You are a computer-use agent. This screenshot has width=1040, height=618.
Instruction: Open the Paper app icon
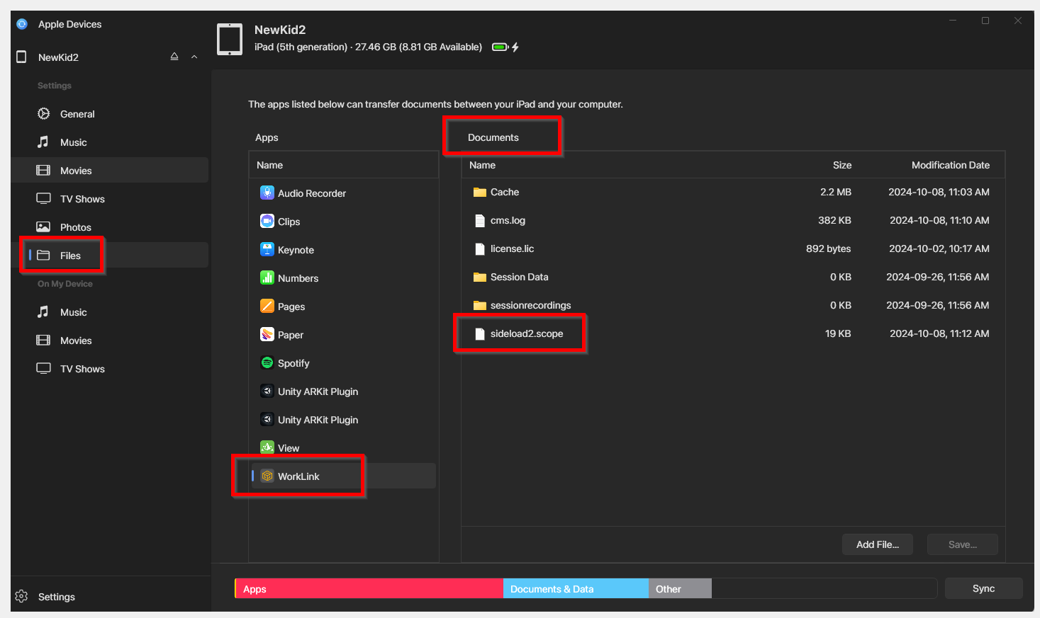pyautogui.click(x=267, y=334)
